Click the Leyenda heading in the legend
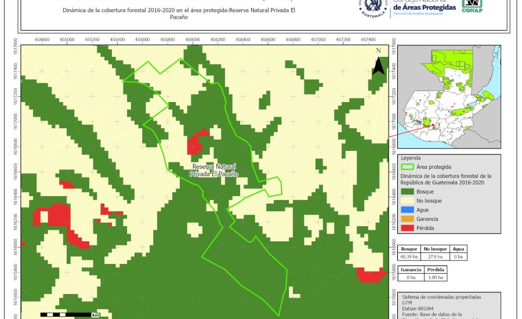 pos(411,157)
